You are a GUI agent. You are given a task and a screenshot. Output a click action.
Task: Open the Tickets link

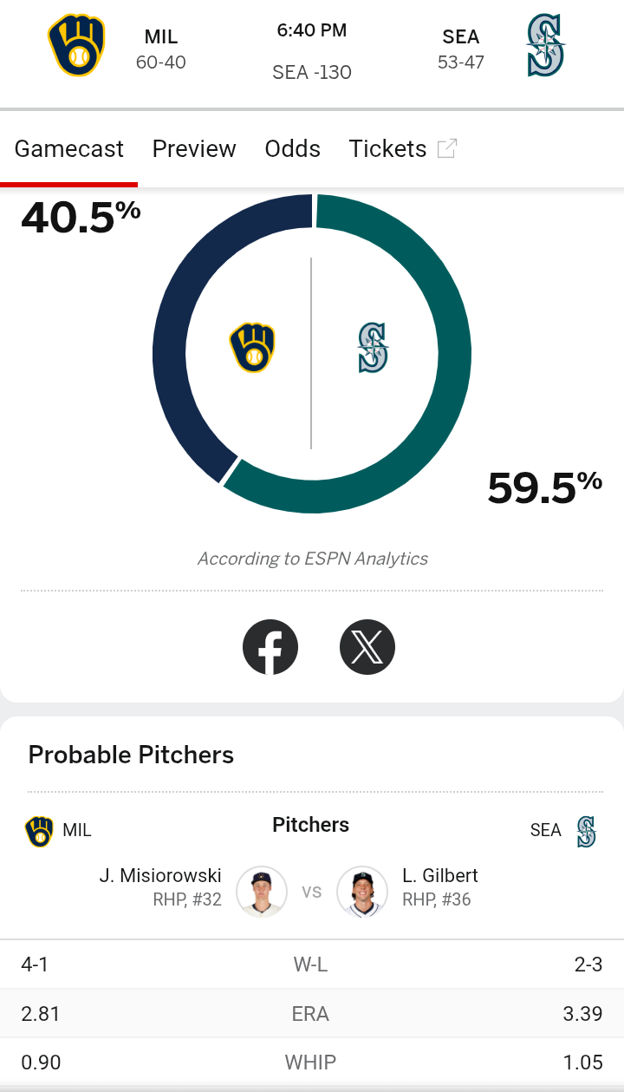[x=387, y=149]
